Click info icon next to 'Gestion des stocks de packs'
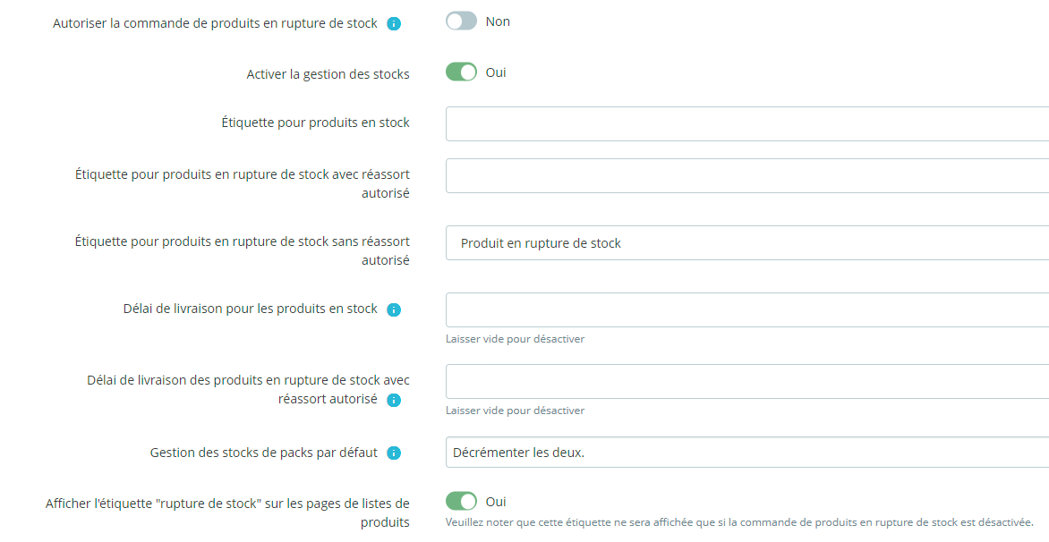Viewport: 1049px width, 542px height. point(394,453)
